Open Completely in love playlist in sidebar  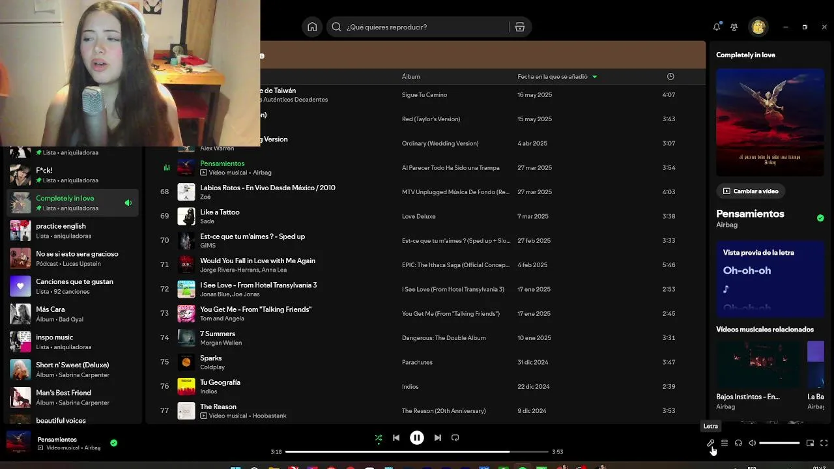click(x=72, y=203)
